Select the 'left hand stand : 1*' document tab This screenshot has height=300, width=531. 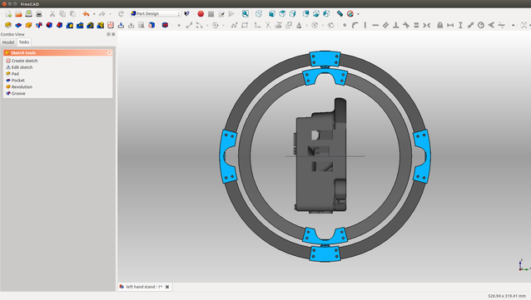pyautogui.click(x=145, y=287)
